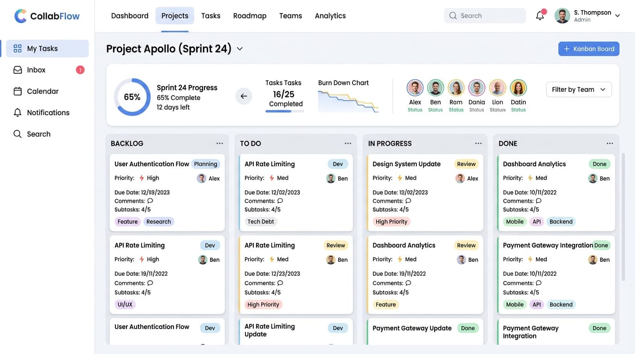Click Rom's team avatar
The image size is (635, 354).
(456, 88)
